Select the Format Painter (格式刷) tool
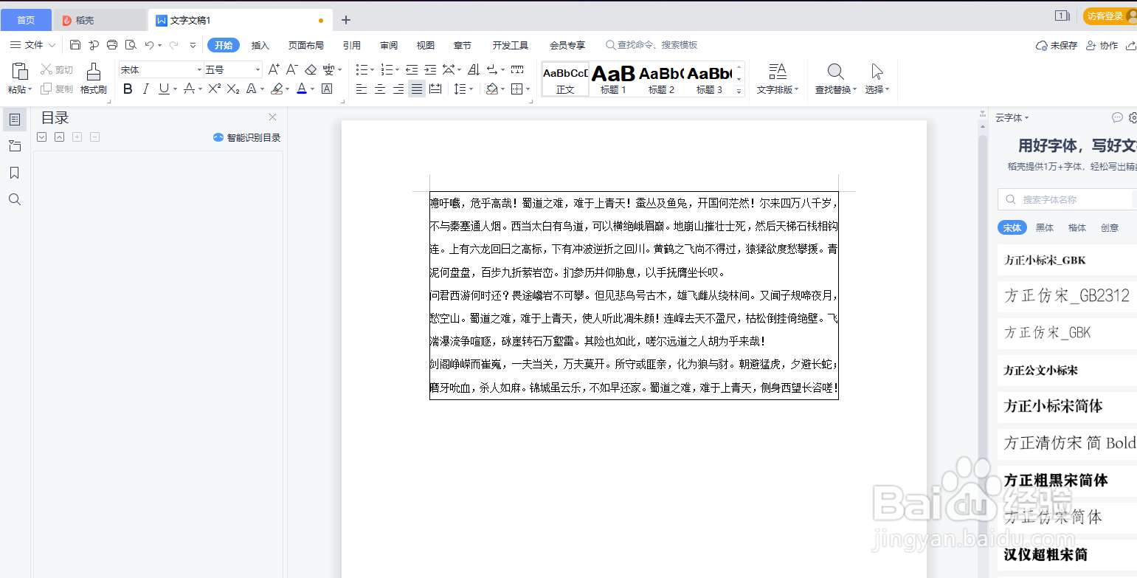This screenshot has height=578, width=1137. 92,79
